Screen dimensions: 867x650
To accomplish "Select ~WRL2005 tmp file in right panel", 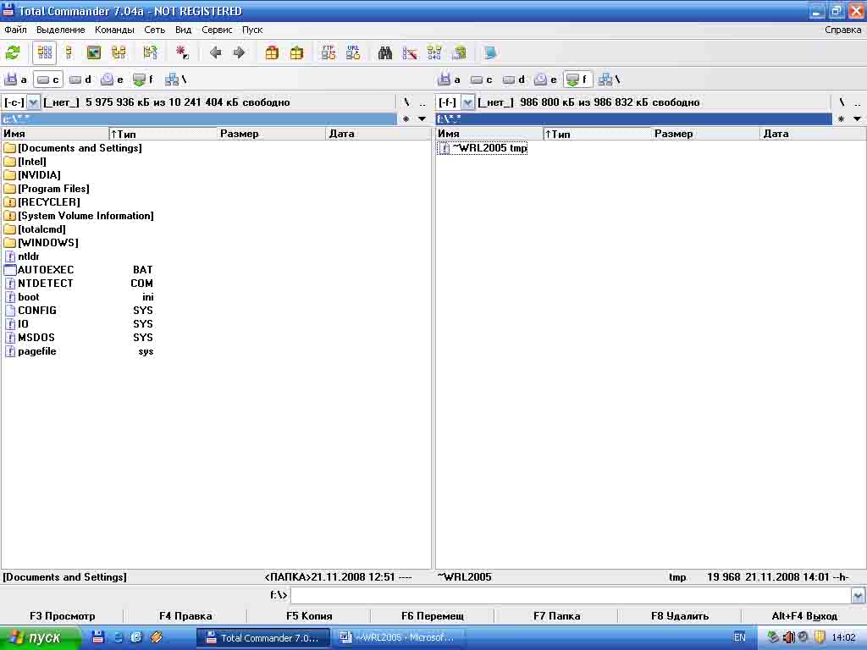I will coord(482,148).
